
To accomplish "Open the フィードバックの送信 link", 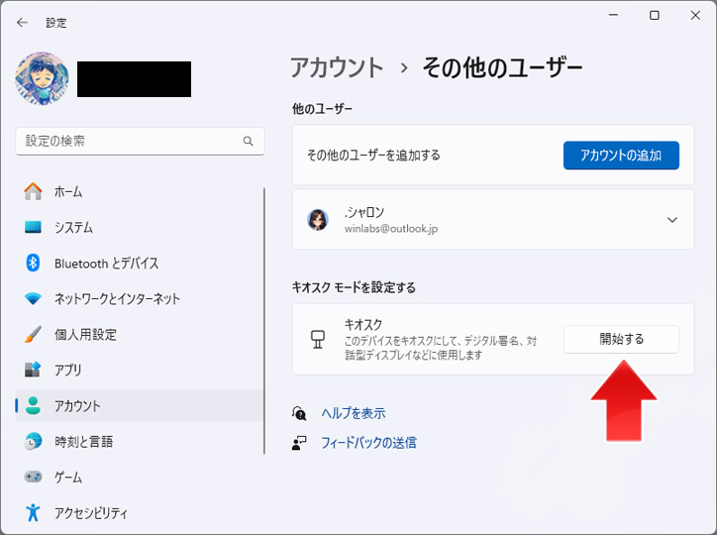I will [x=368, y=443].
